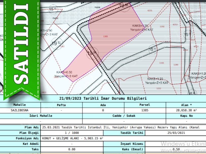This screenshot has height=154, width=206.
Task: Click parcel 6231 label on the map
Action: [150, 11]
